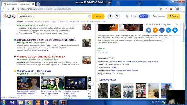Open the Metacritic link
The height and width of the screenshot is (105, 187).
(x=102, y=48)
